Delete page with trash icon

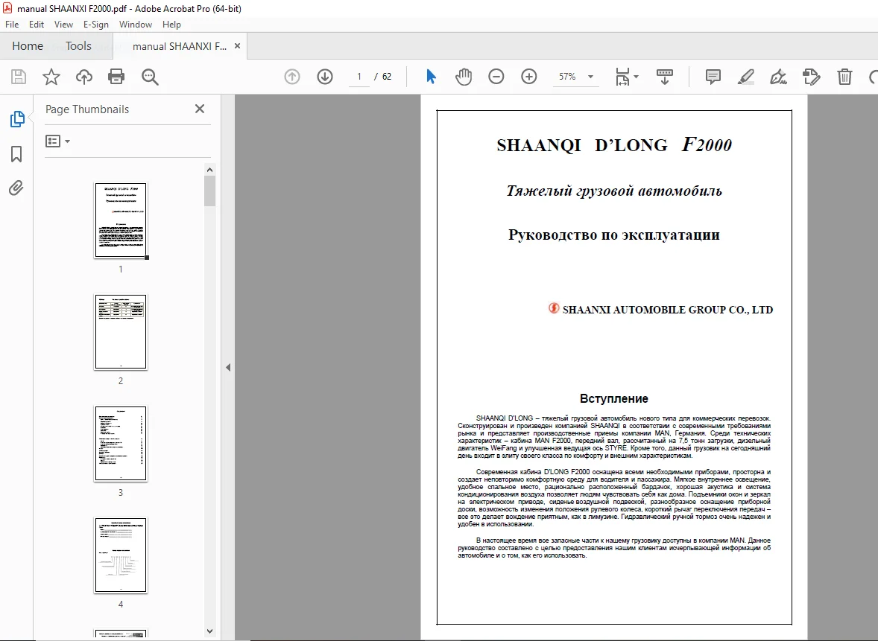tap(844, 77)
